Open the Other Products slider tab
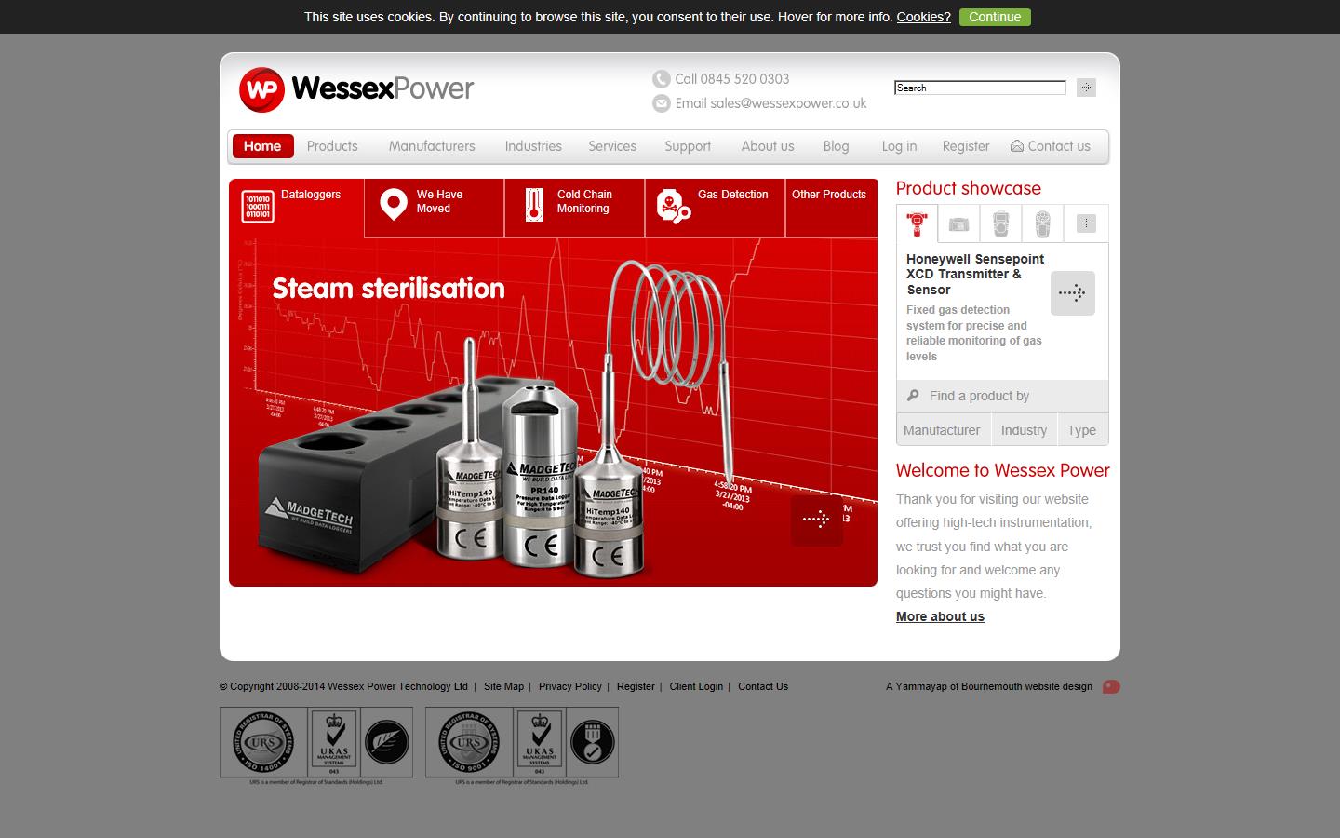 pos(829,195)
